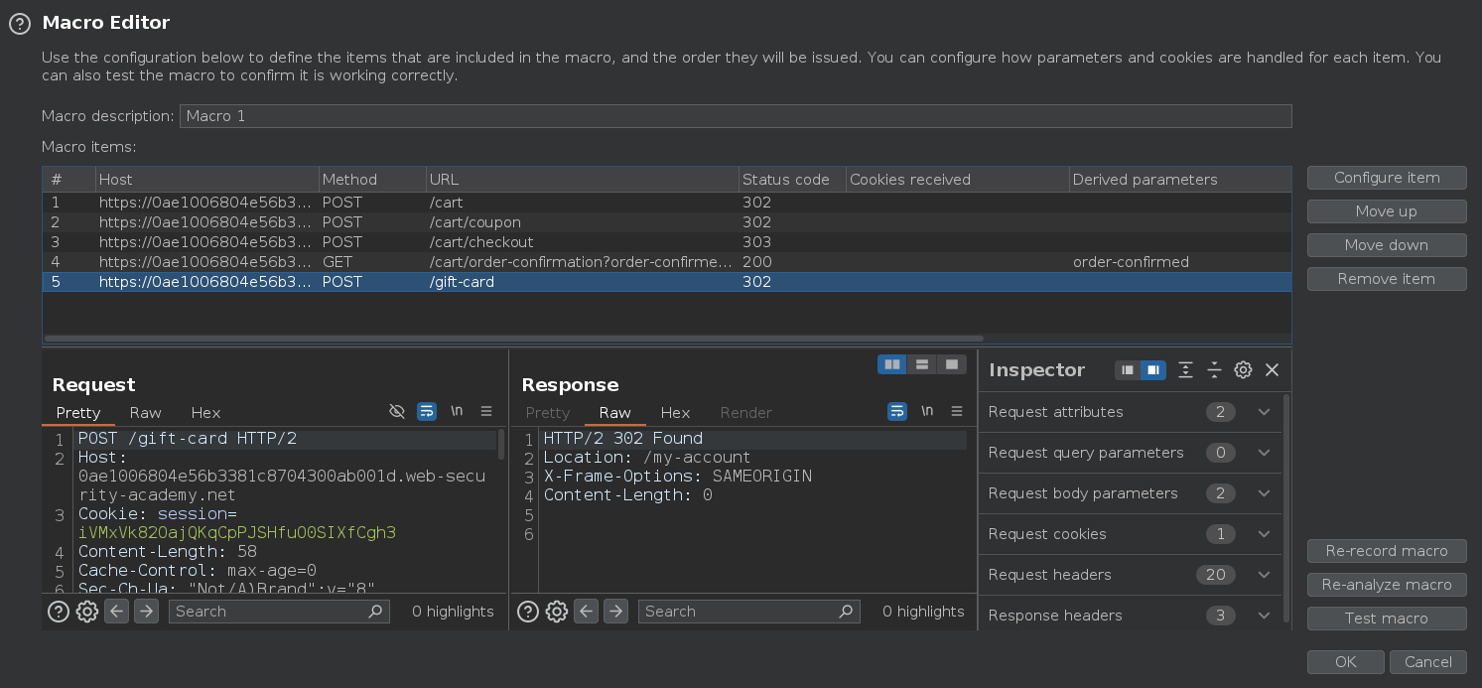The image size is (1482, 688).
Task: Confirm with the OK button
Action: (1345, 662)
